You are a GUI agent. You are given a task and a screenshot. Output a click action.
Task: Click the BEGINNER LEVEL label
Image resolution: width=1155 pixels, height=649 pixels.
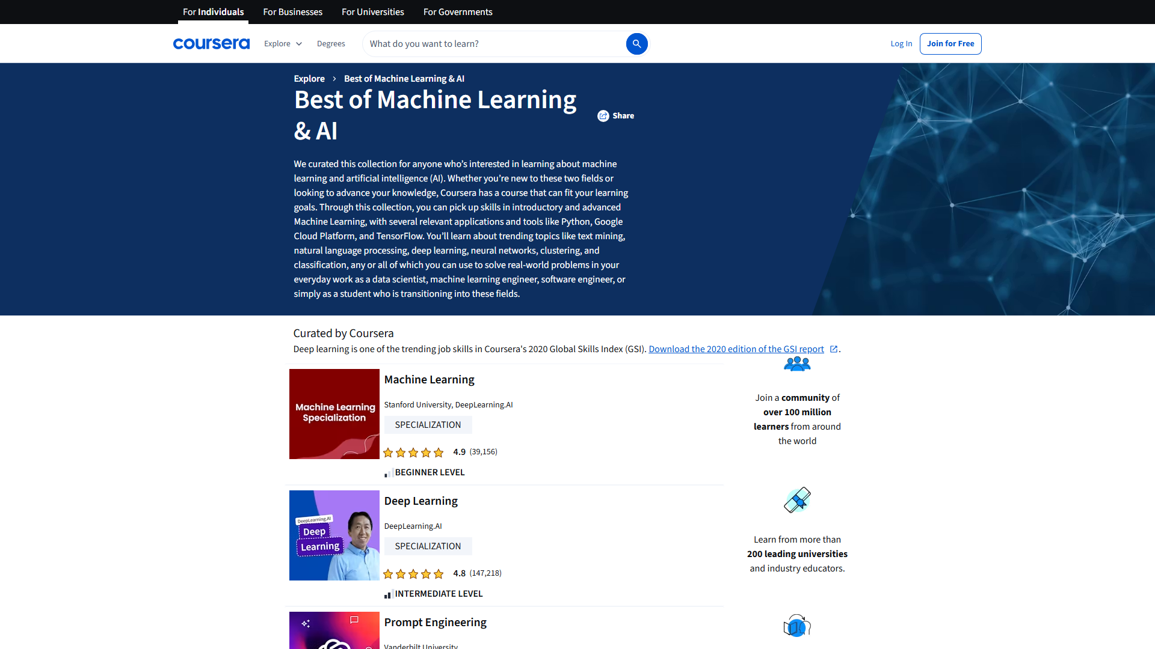[430, 472]
